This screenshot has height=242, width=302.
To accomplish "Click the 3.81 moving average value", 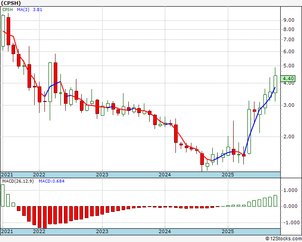I will click(x=37, y=10).
